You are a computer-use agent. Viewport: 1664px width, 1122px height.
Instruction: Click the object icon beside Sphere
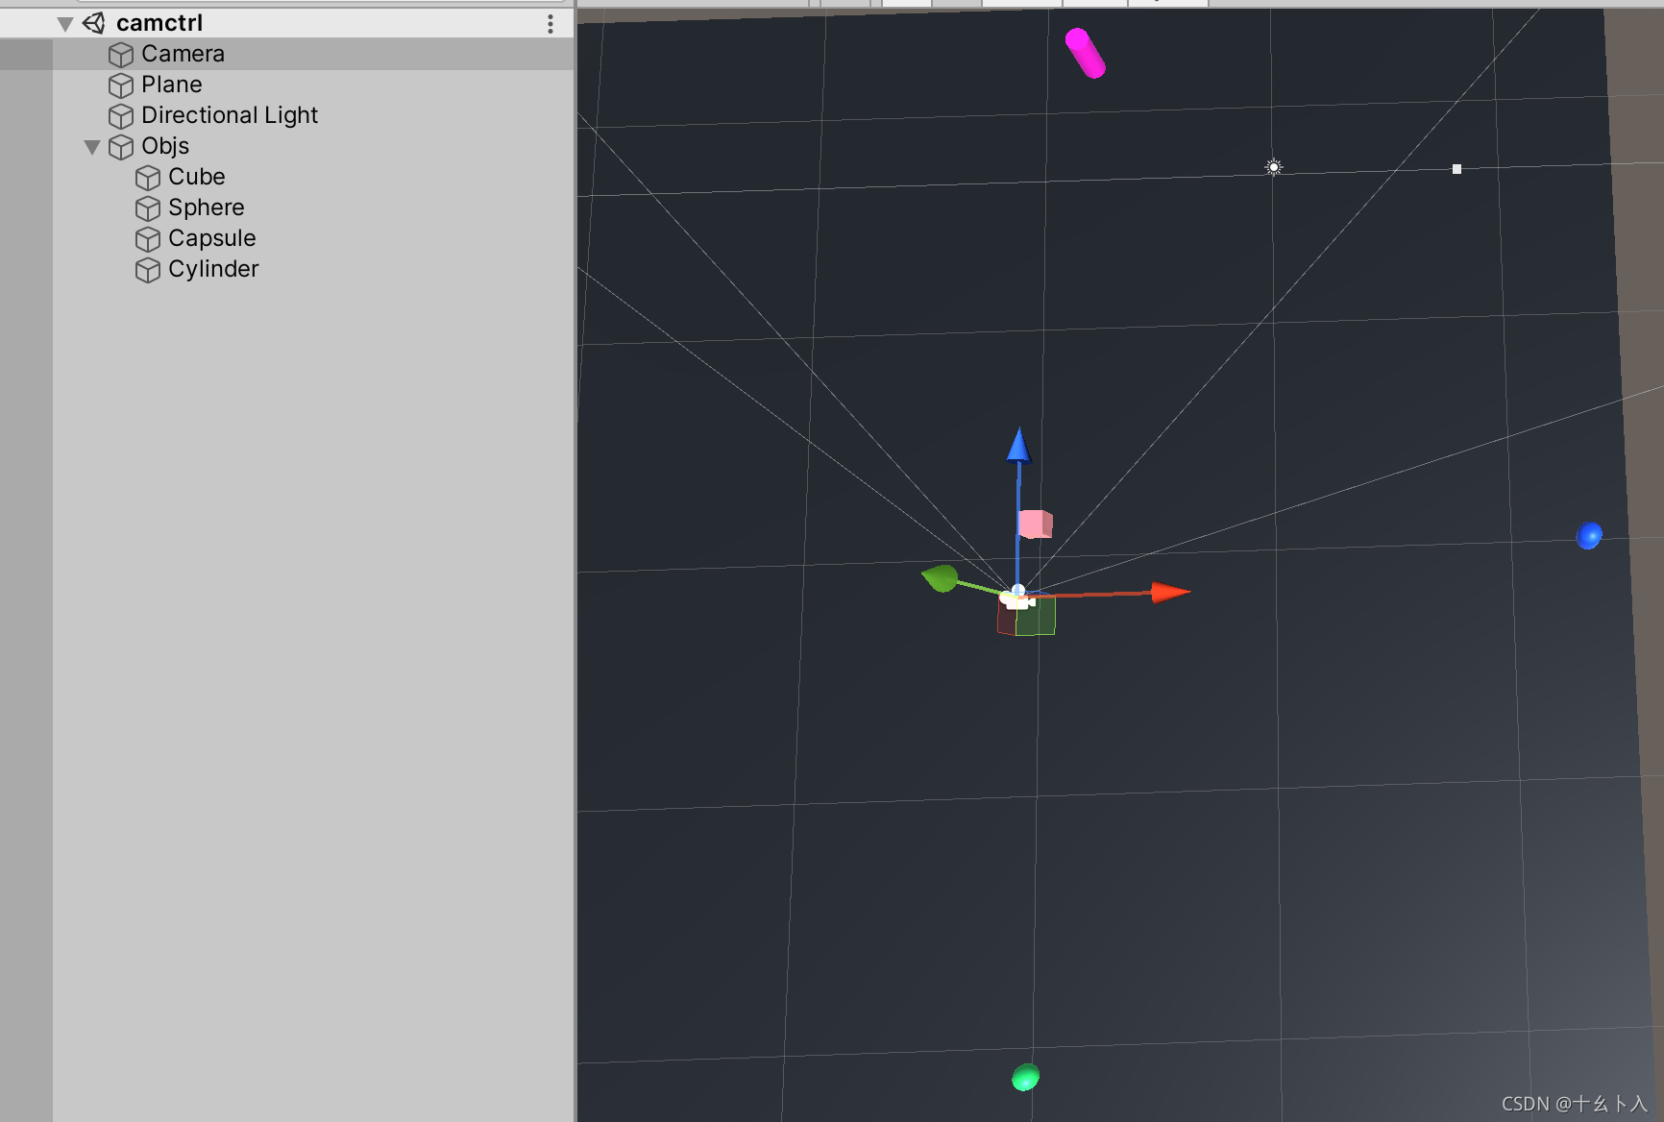click(x=148, y=208)
